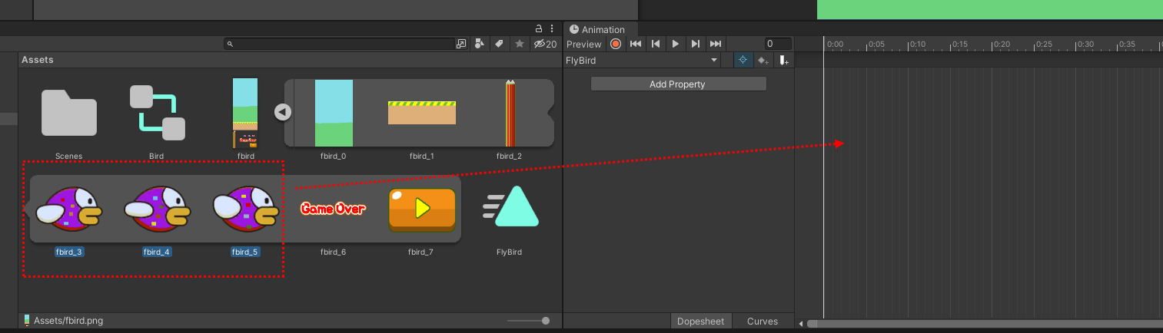Select the Bird animator controller asset
The width and height of the screenshot is (1163, 333).
pyautogui.click(x=157, y=113)
